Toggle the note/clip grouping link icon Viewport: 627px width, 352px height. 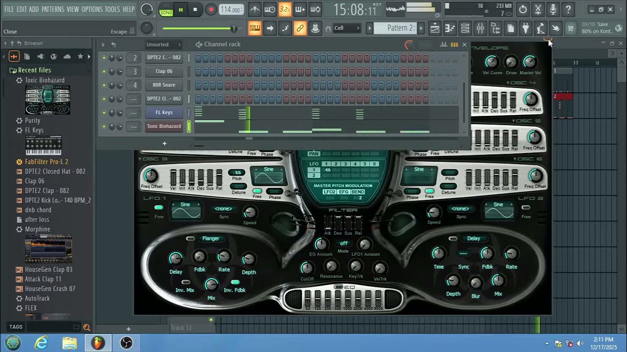[300, 28]
